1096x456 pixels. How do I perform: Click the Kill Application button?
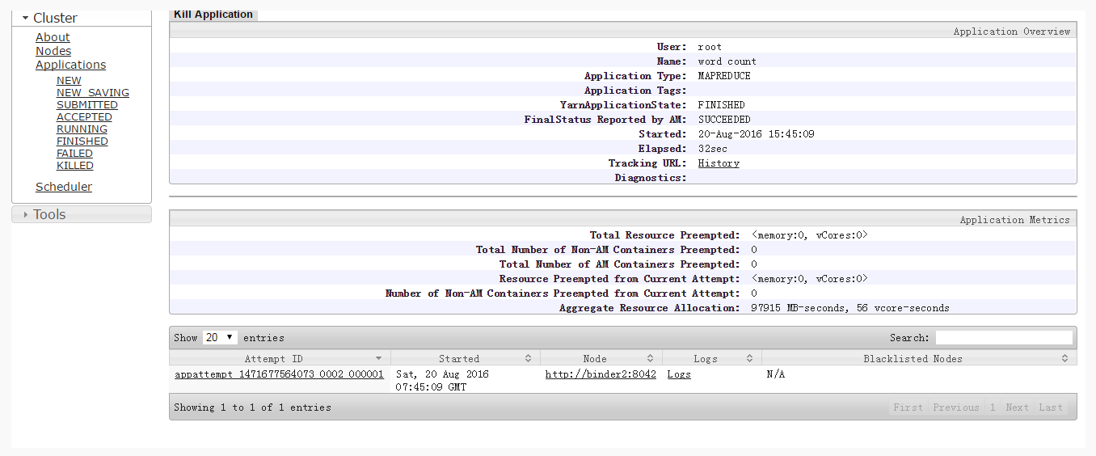coord(213,15)
